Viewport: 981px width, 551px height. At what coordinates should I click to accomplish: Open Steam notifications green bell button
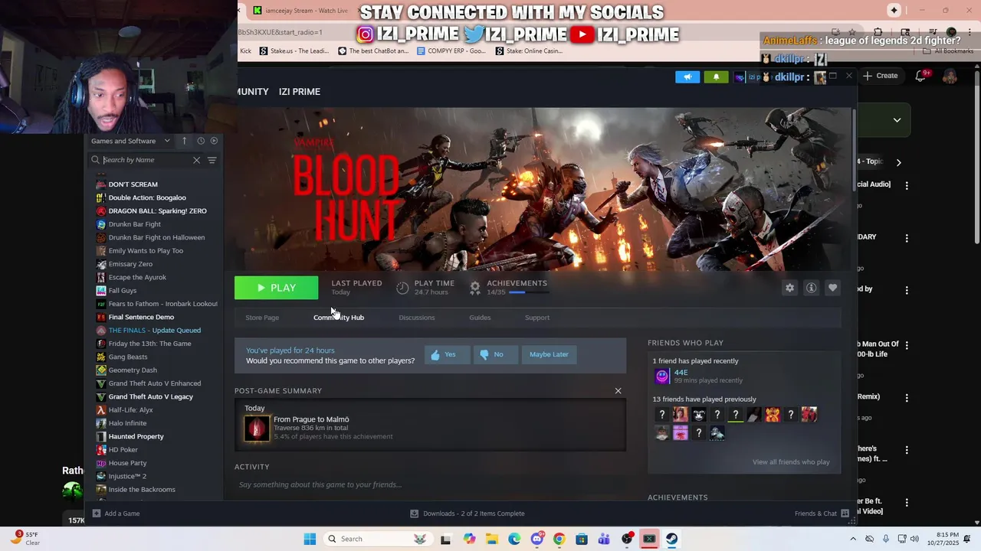(716, 77)
